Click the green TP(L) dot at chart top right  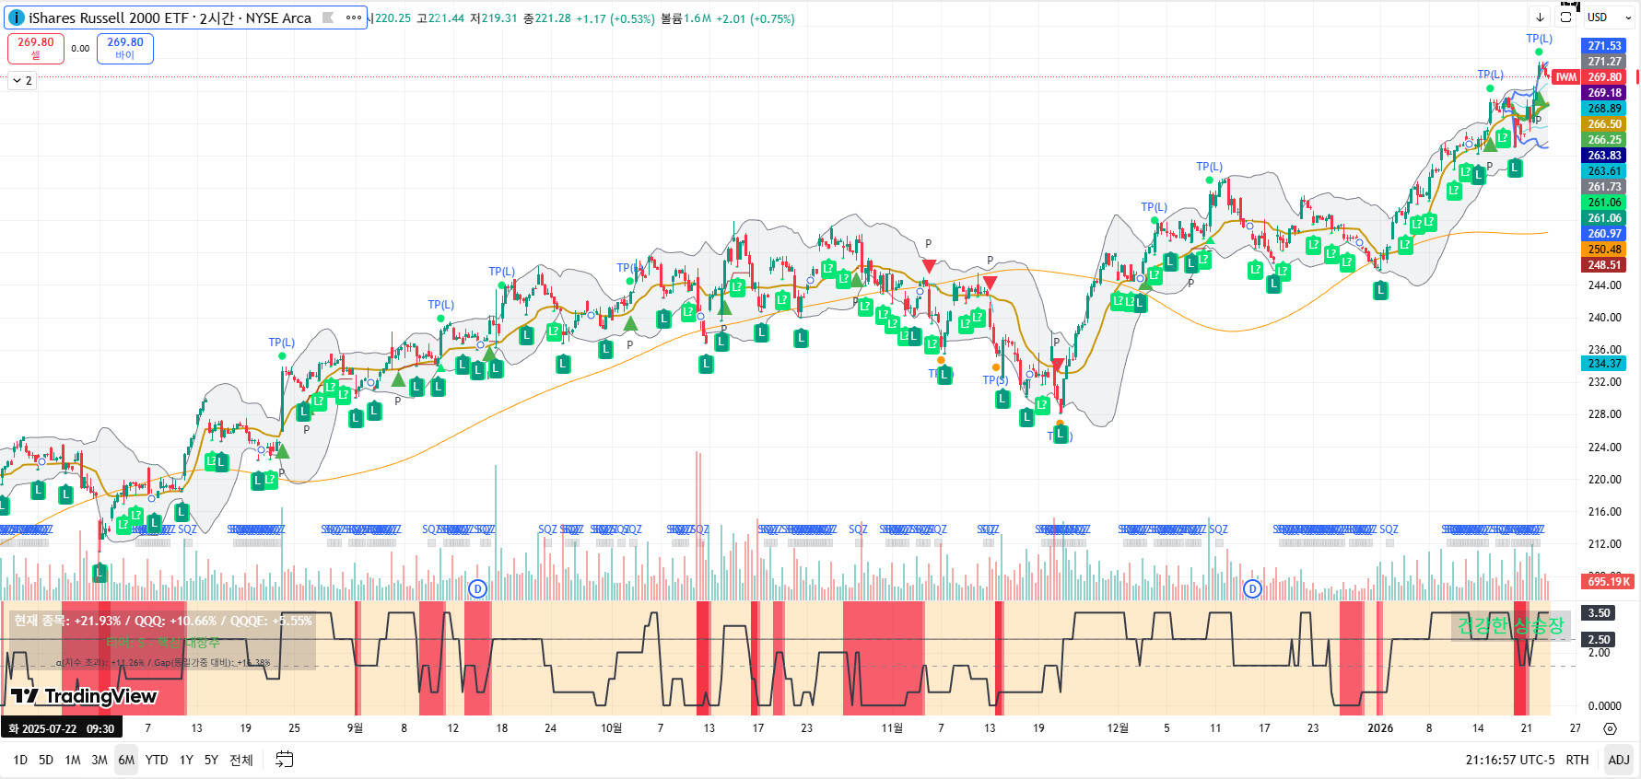[x=1540, y=52]
